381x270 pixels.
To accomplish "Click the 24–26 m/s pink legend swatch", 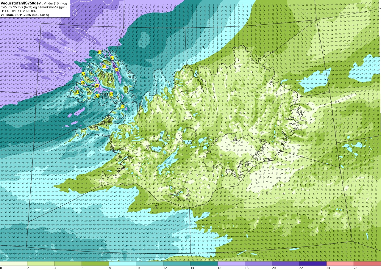I will (x=340, y=263).
